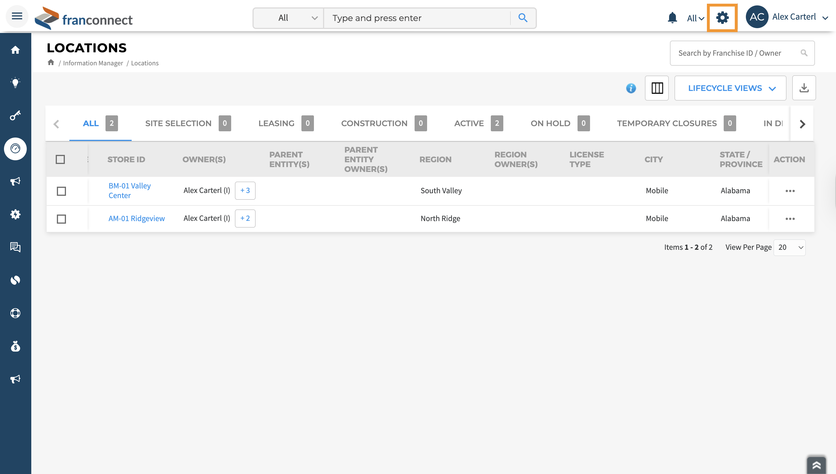The image size is (836, 474).
Task: Open the settings gear icon
Action: [722, 18]
